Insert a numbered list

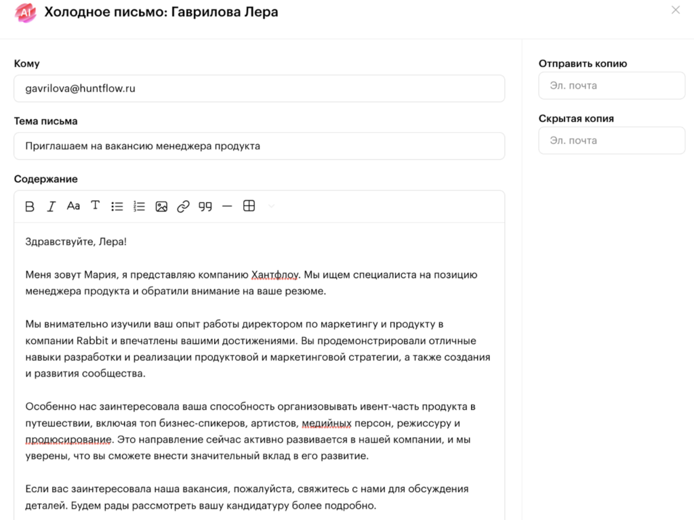139,207
